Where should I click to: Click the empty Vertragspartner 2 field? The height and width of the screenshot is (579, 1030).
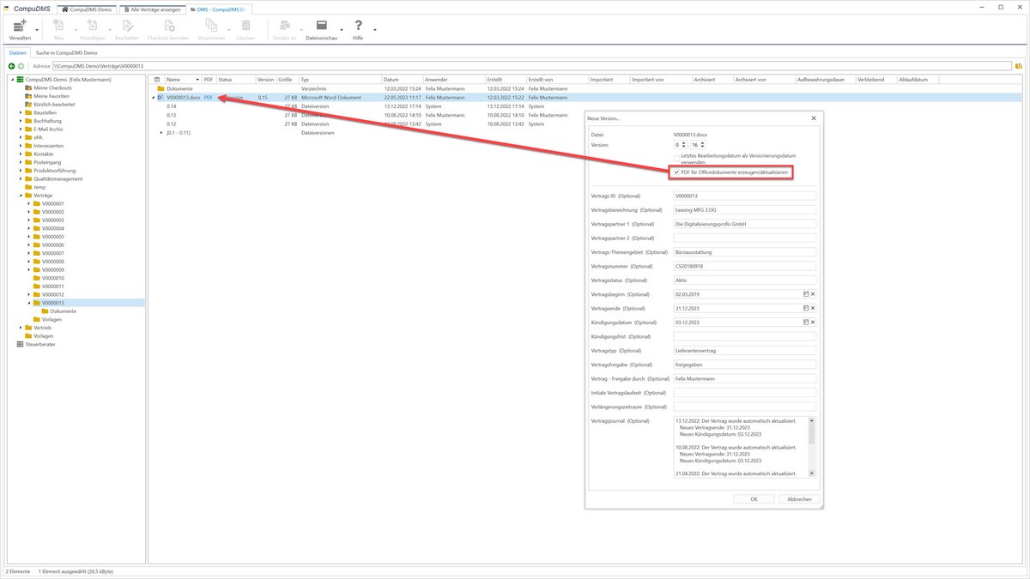pos(744,238)
